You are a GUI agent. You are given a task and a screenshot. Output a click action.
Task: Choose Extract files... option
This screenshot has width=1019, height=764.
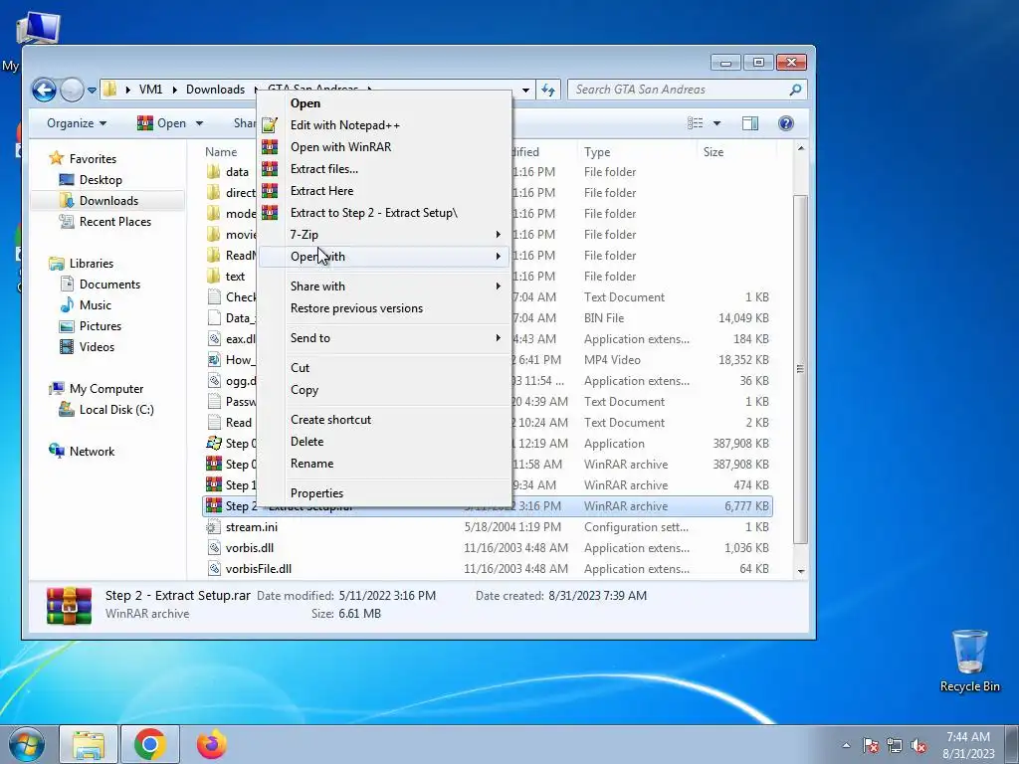[x=385, y=169]
